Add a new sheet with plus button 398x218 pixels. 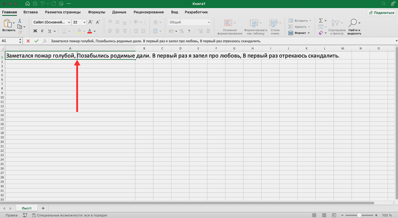click(x=43, y=208)
